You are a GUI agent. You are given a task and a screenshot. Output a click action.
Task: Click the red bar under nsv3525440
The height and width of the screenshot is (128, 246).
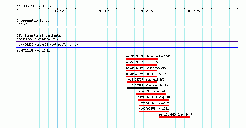(142, 71)
